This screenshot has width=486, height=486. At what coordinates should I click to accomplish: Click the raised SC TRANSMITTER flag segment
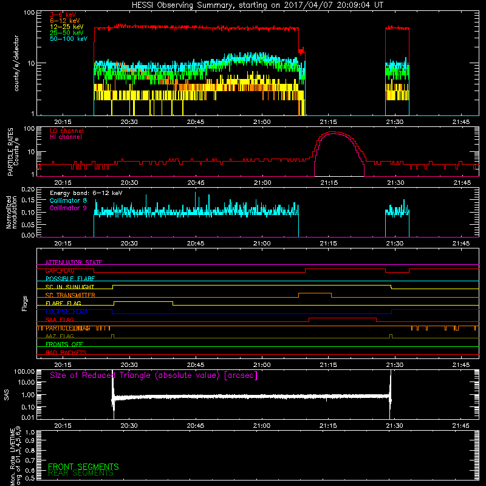click(315, 293)
